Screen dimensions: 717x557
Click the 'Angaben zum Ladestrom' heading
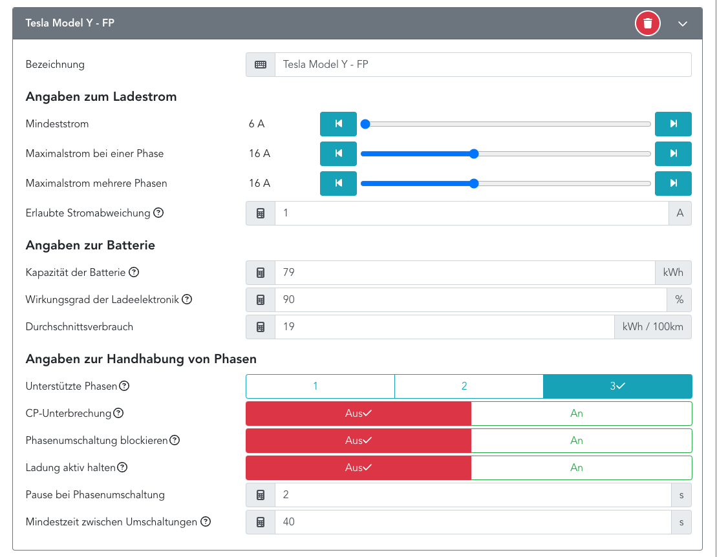(x=101, y=96)
